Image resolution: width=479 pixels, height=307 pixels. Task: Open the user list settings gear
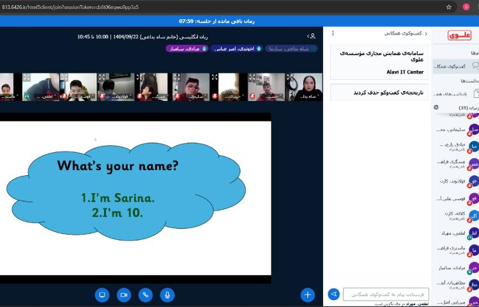(436, 107)
